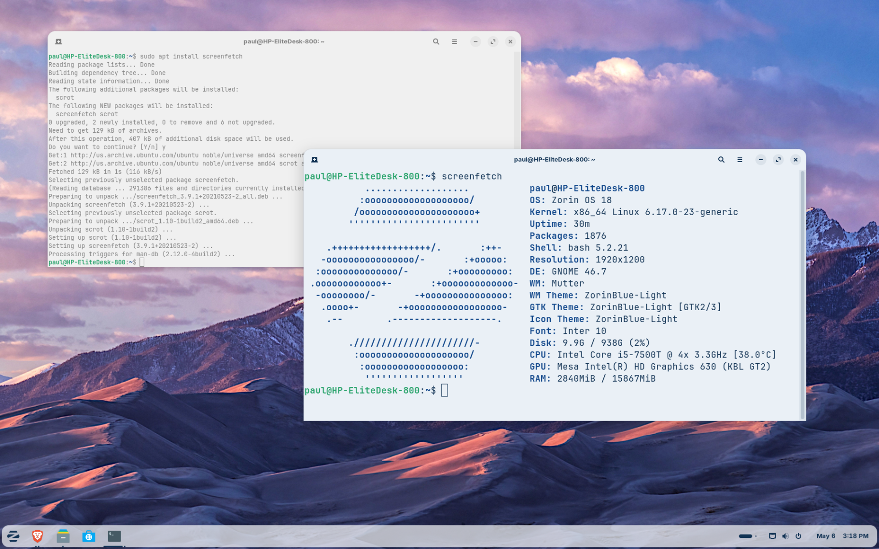Open the volume control in system tray
This screenshot has height=549, width=879.
(x=785, y=536)
